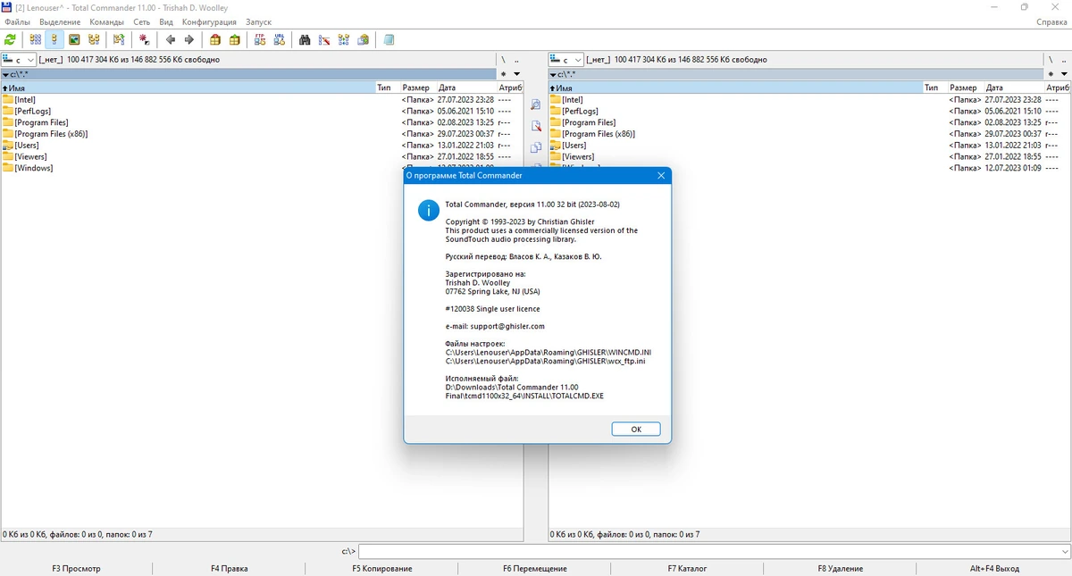Viewport: 1072px width, 576px height.
Task: Expand the command line history dropdown
Action: tap(1065, 552)
